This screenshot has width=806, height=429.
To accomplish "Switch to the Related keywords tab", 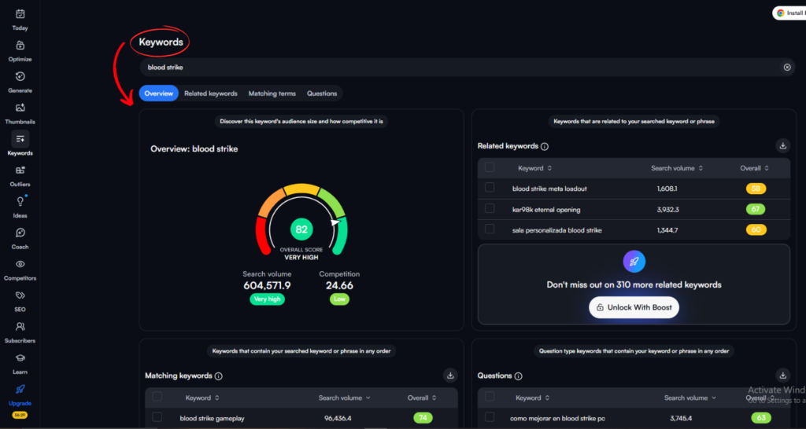I will (211, 93).
